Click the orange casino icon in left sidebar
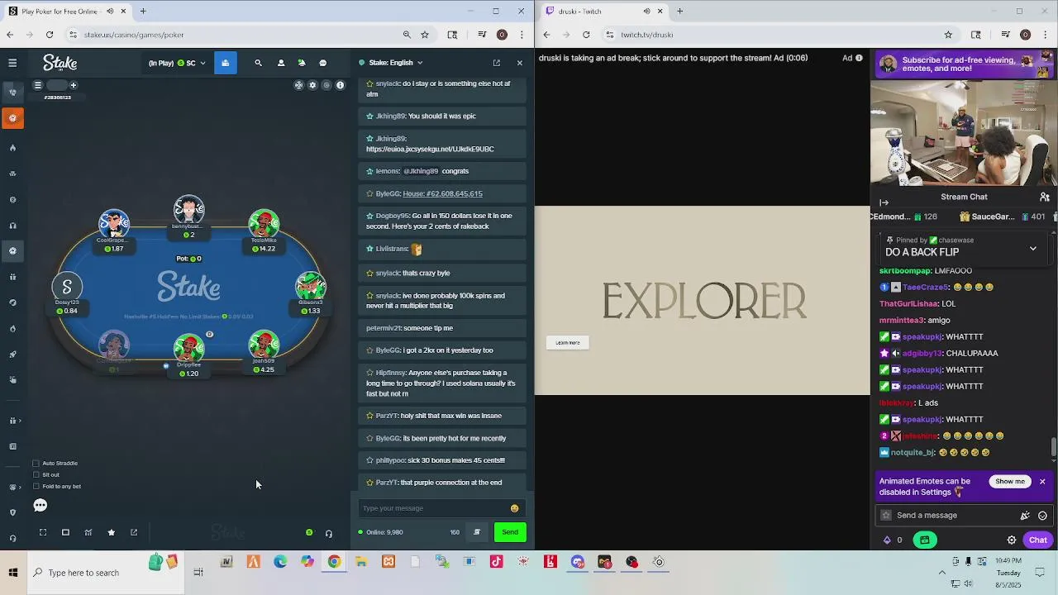This screenshot has width=1058, height=595. coord(12,118)
